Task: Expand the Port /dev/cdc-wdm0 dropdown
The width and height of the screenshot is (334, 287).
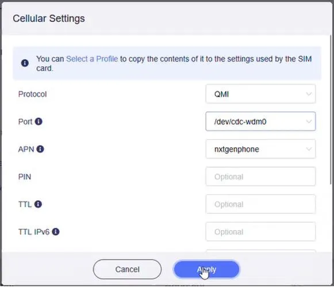Action: tap(260, 121)
